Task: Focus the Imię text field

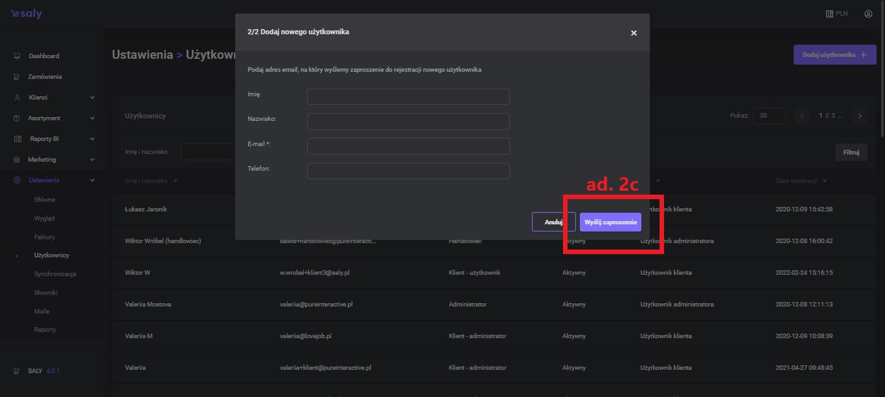Action: tap(408, 97)
